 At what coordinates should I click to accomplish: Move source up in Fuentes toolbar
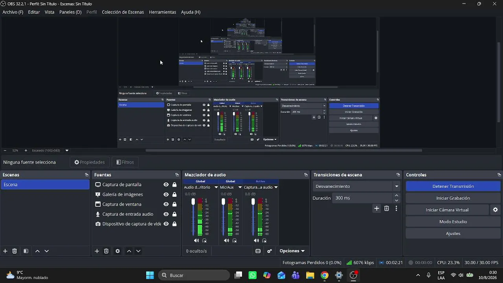129,251
